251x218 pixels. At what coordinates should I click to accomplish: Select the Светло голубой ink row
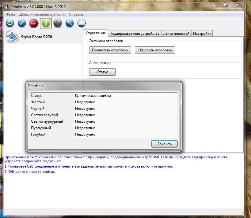[104, 115]
